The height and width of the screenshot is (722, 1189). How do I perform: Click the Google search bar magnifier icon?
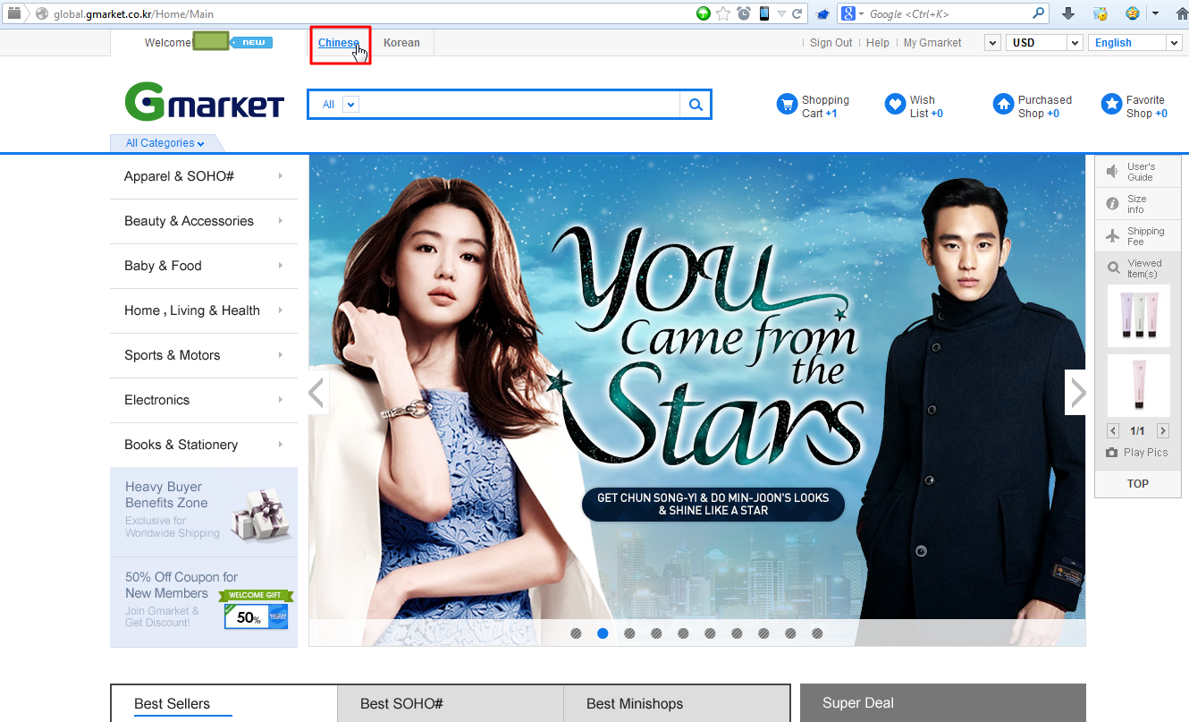click(x=1039, y=13)
